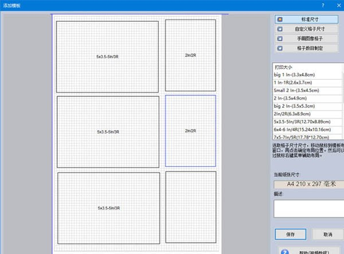Select the blue-highlighted 2In/2R cell
The width and height of the screenshot is (344, 254).
(190, 131)
